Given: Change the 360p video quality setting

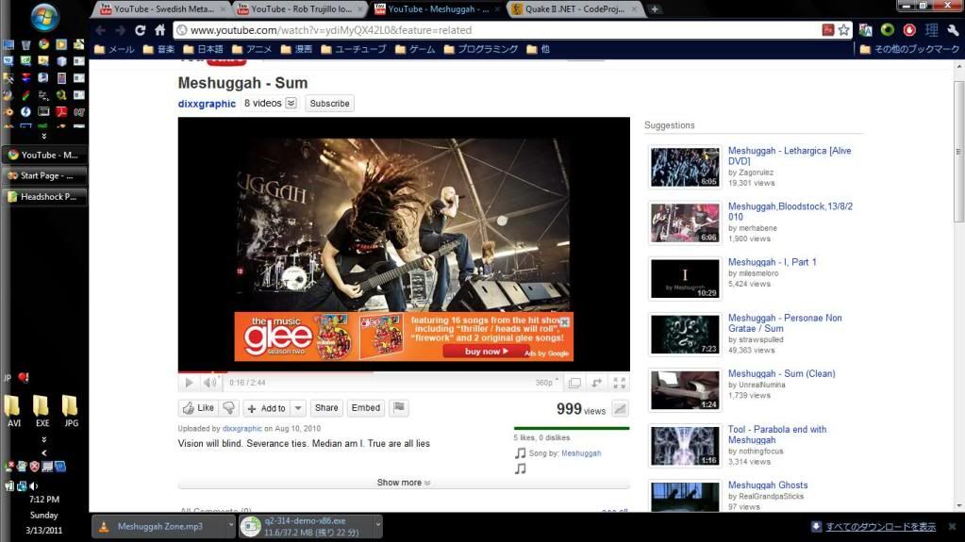Looking at the screenshot, I should 546,383.
